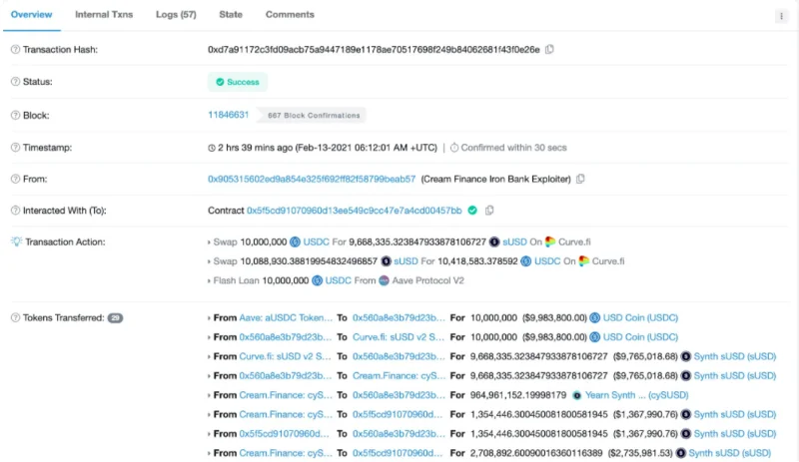Open Yearn Synth (cySUSD) token link
799x462 pixels.
[x=637, y=395]
